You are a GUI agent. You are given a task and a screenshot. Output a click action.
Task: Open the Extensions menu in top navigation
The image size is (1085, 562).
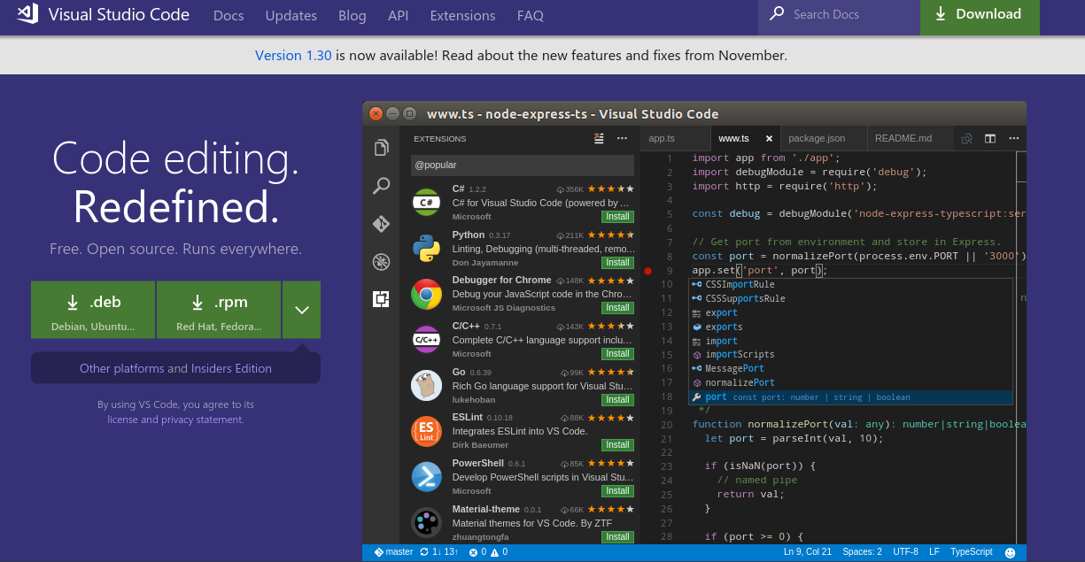(462, 16)
